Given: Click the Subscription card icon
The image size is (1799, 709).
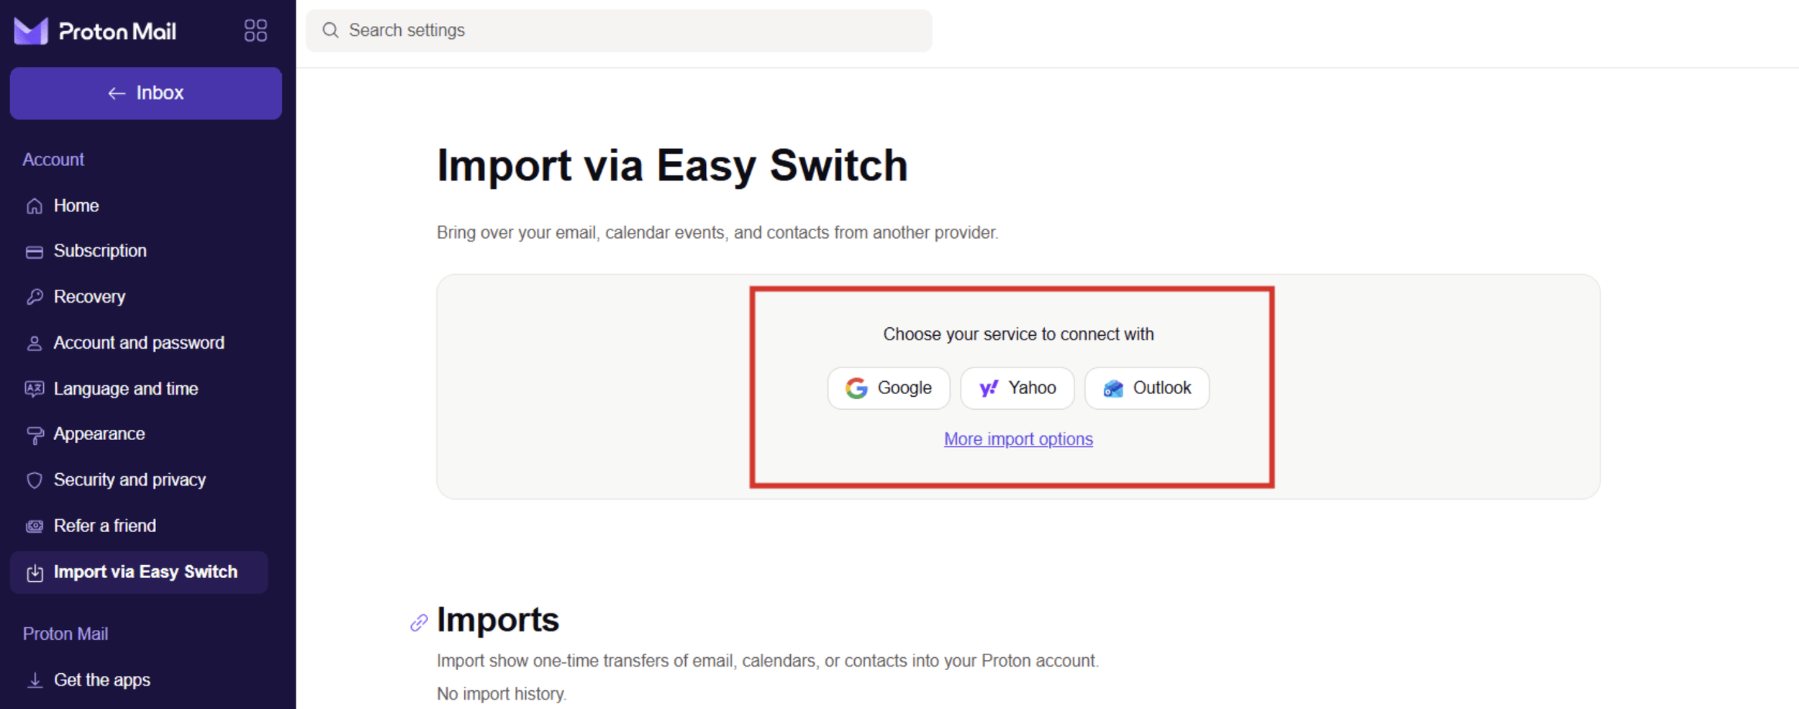Looking at the screenshot, I should [35, 252].
